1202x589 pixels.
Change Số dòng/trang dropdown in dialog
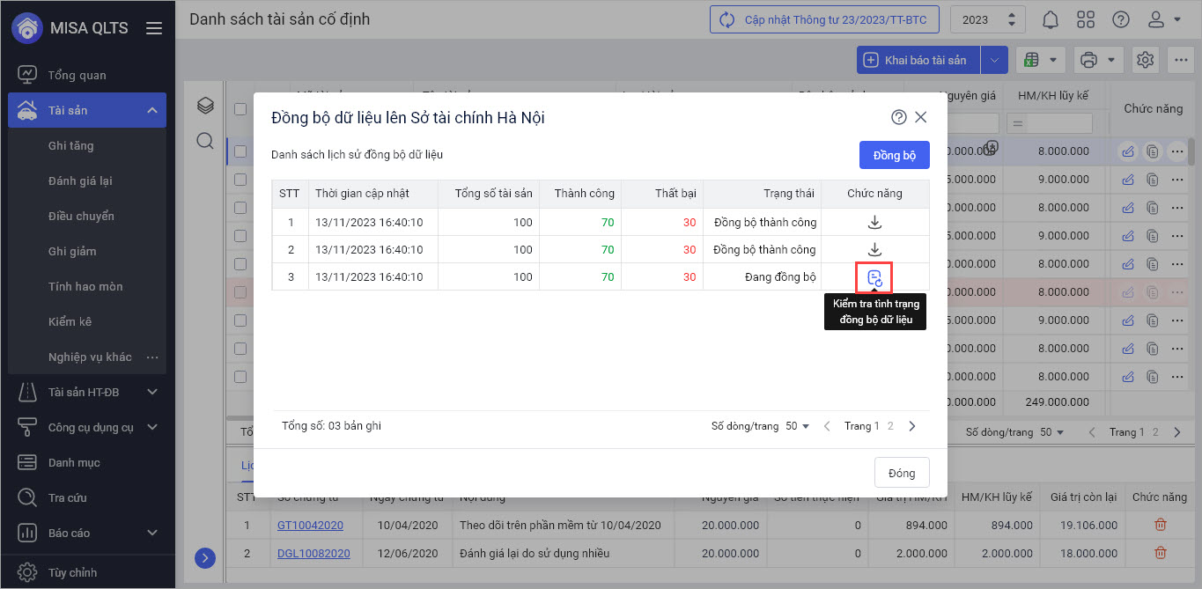click(x=797, y=426)
